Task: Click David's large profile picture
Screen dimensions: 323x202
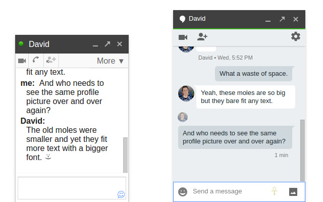Action: 186,93
